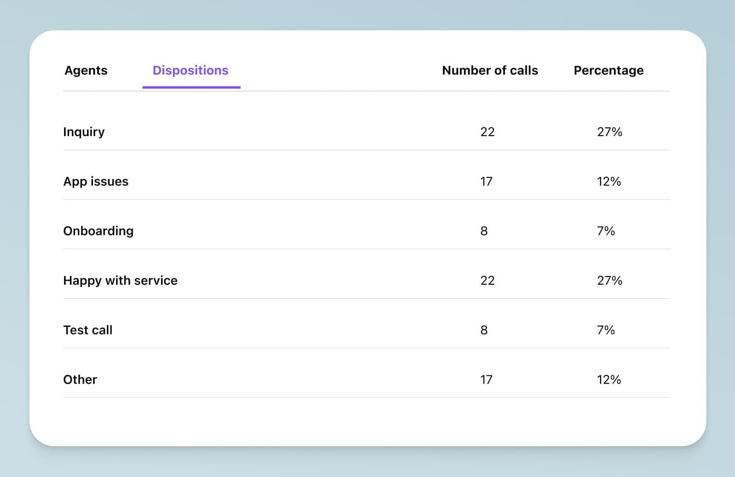Click the call count for Other

point(486,379)
